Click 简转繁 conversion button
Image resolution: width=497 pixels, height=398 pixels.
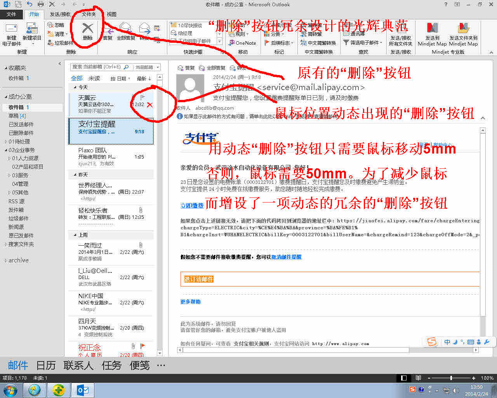tap(311, 34)
